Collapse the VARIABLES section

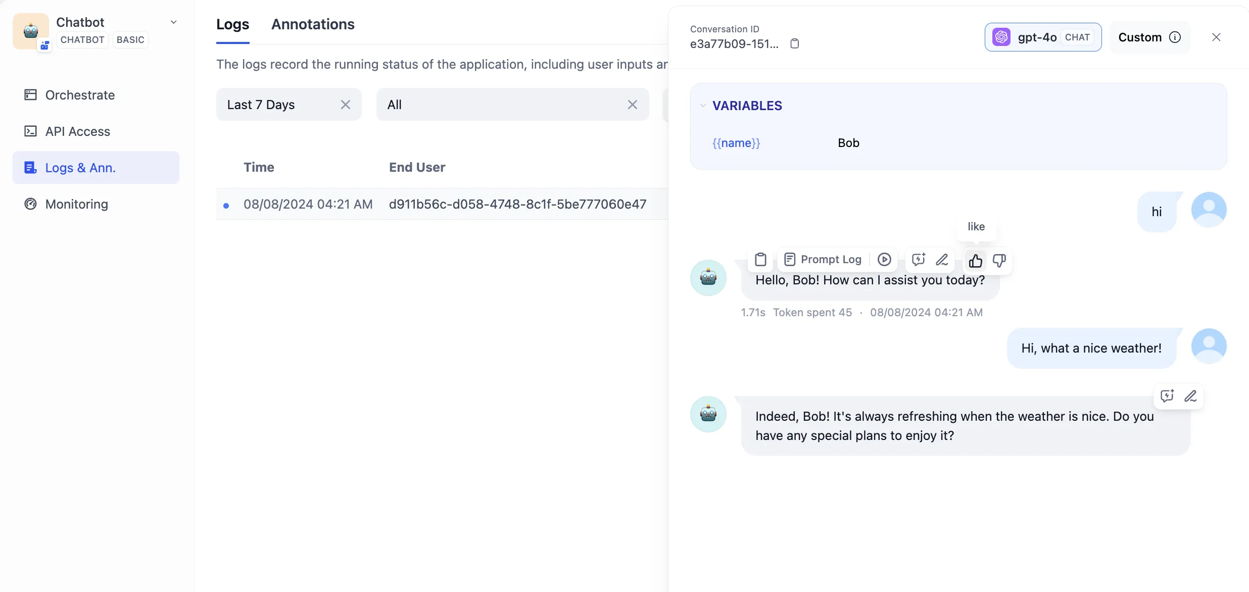(x=703, y=106)
